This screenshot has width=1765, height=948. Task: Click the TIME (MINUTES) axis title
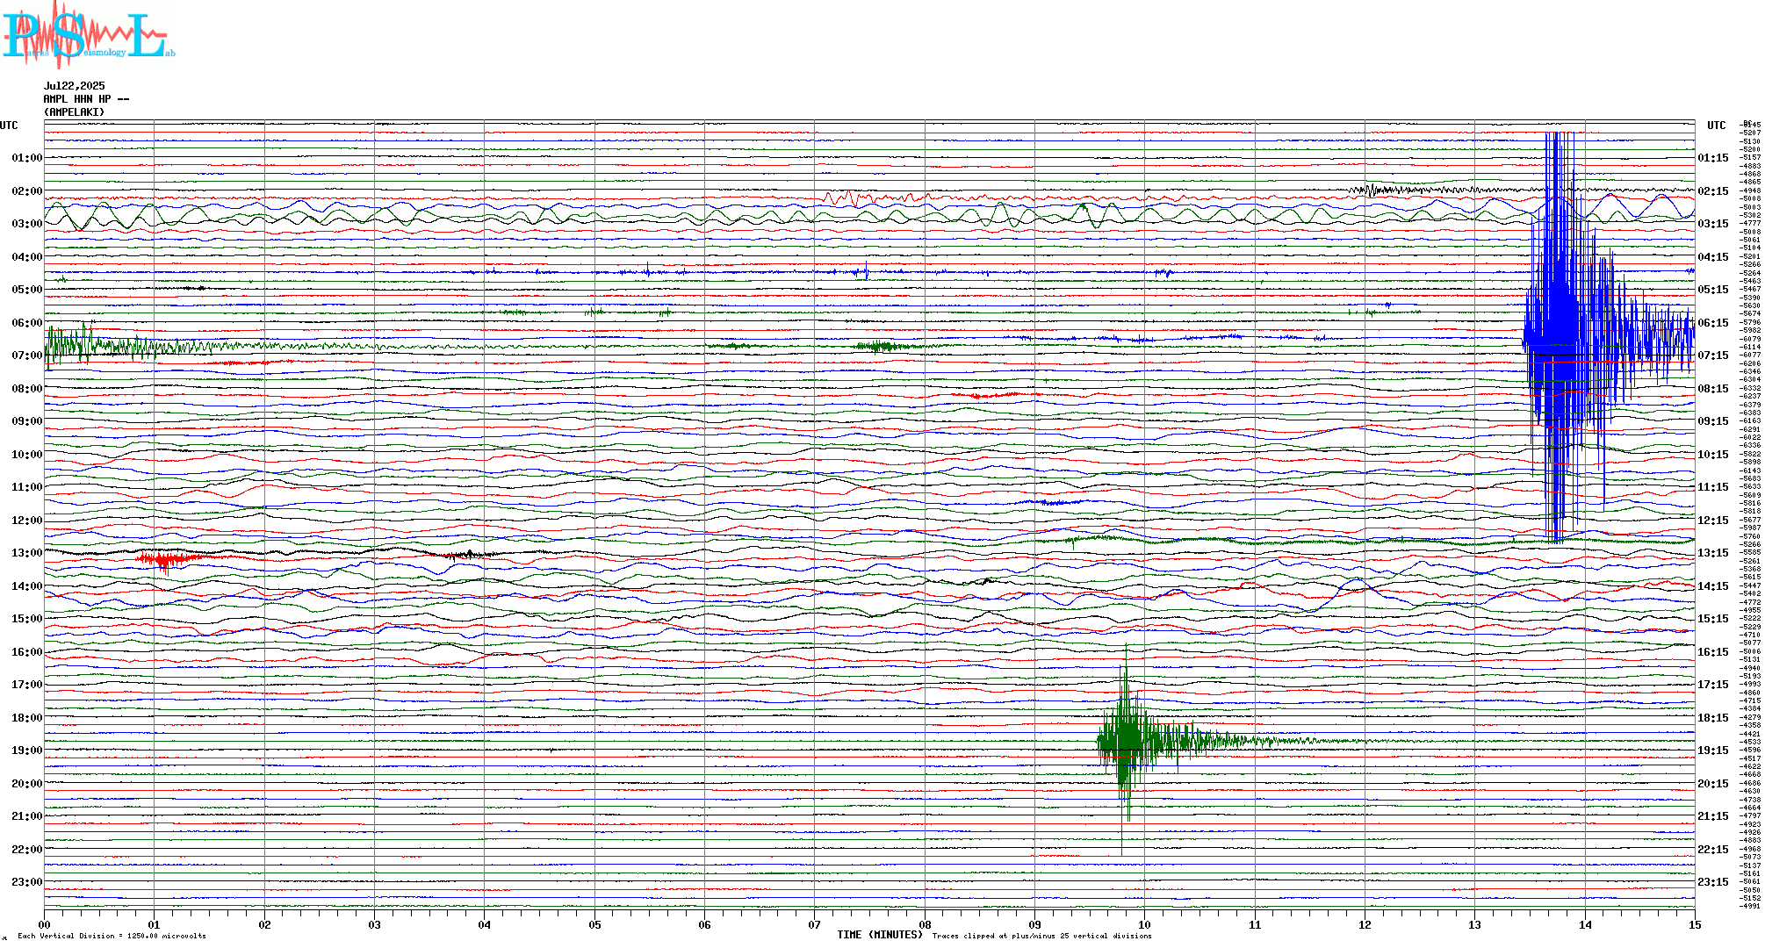(880, 935)
